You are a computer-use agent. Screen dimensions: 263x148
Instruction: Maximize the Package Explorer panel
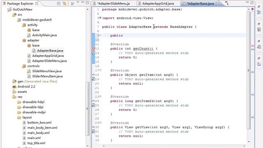pyautogui.click(x=88, y=3)
